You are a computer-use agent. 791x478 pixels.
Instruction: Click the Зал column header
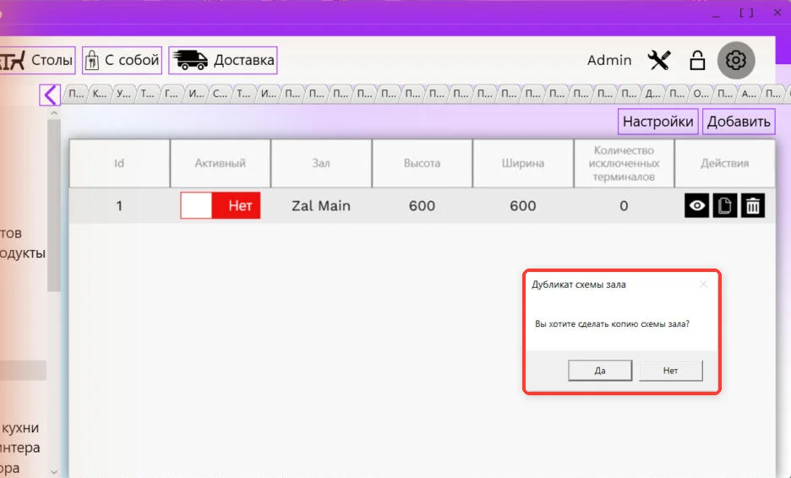(321, 163)
